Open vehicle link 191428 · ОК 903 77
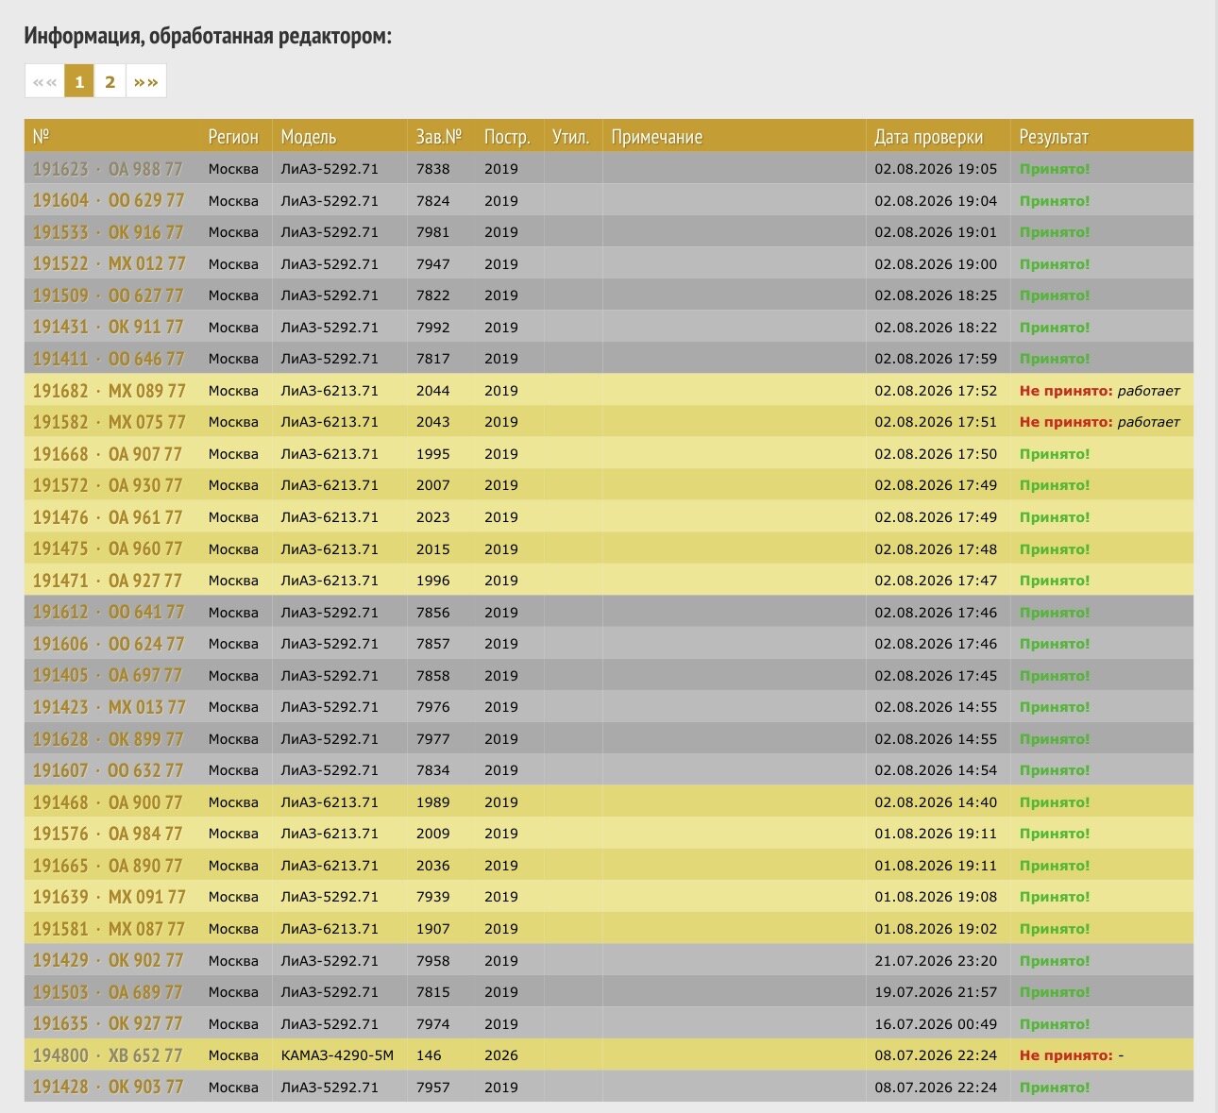This screenshot has height=1113, width=1218. pyautogui.click(x=109, y=1088)
